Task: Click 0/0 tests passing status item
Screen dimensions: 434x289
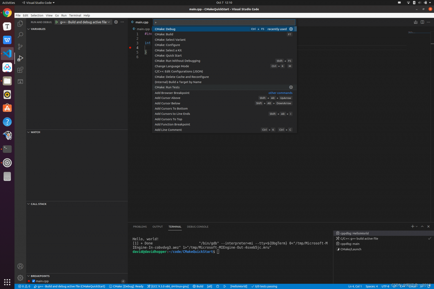Action: [264, 286]
